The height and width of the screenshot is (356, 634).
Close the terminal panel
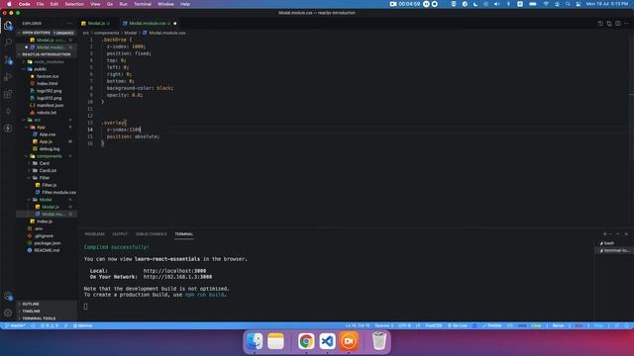click(626, 234)
